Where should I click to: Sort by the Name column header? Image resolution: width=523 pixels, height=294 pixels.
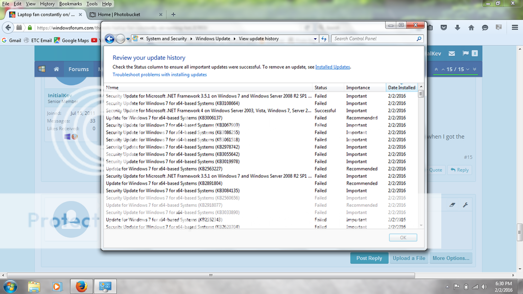pos(208,88)
